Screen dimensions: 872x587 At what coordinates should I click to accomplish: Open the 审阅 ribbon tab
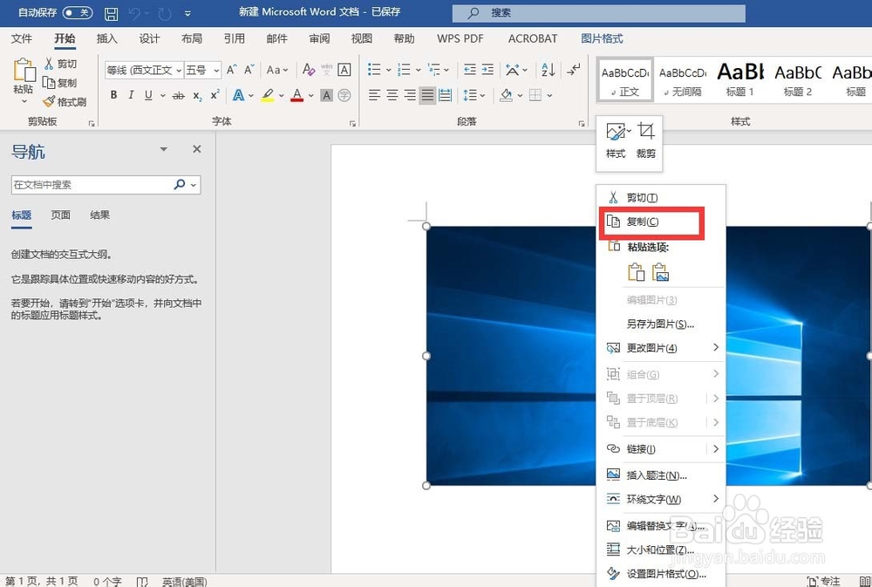[319, 38]
